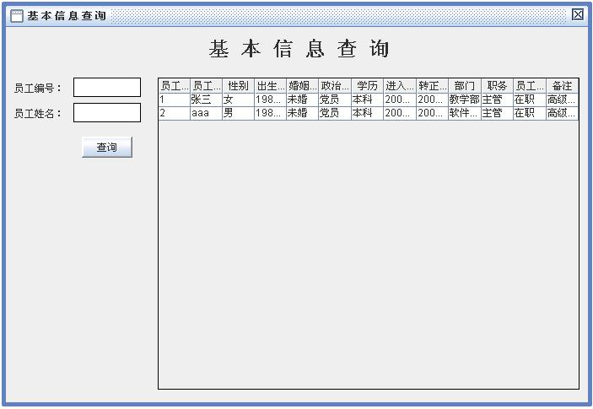Select the 出生... column header
The width and height of the screenshot is (593, 409).
271,86
